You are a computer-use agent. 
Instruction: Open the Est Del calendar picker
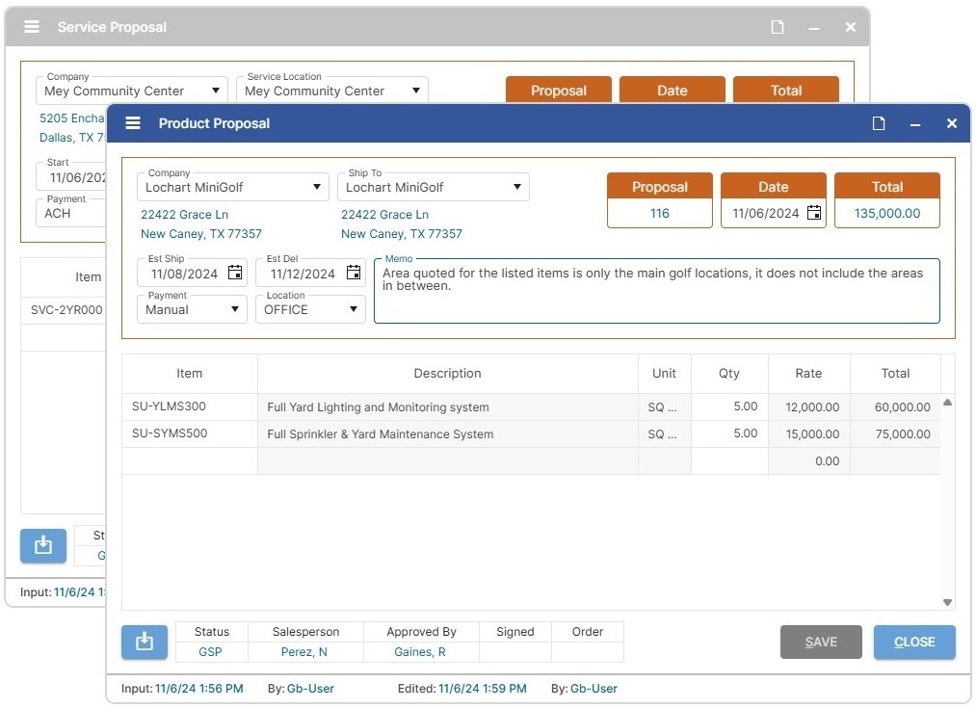pos(353,273)
